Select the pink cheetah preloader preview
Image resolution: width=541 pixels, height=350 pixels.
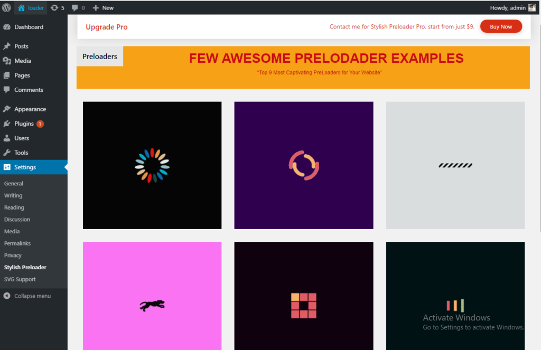[152, 296]
